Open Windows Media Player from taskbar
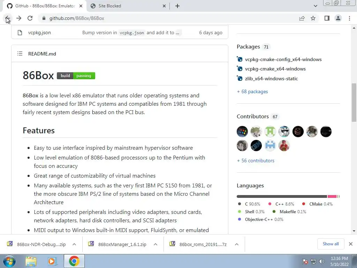Viewport: 357px width, 268px height. [x=52, y=261]
